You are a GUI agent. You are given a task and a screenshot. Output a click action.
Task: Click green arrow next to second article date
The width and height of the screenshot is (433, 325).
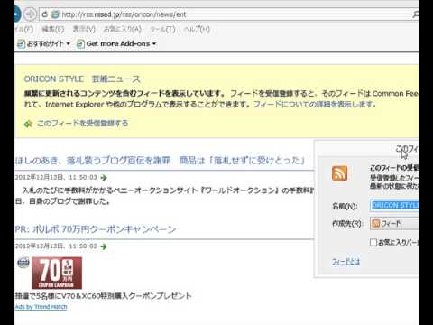pyautogui.click(x=104, y=246)
